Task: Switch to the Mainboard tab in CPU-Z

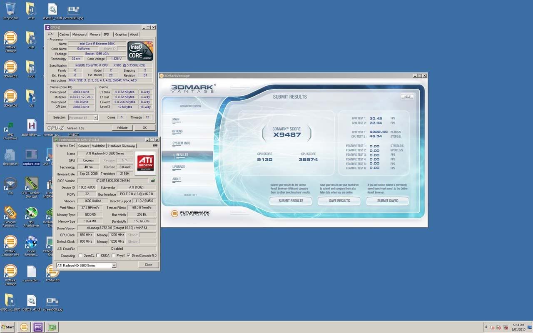Action: (79, 35)
